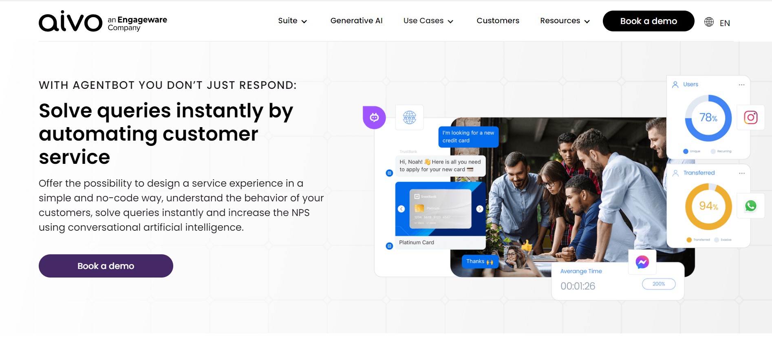
Task: Open the Generative AI page
Action: tap(356, 21)
